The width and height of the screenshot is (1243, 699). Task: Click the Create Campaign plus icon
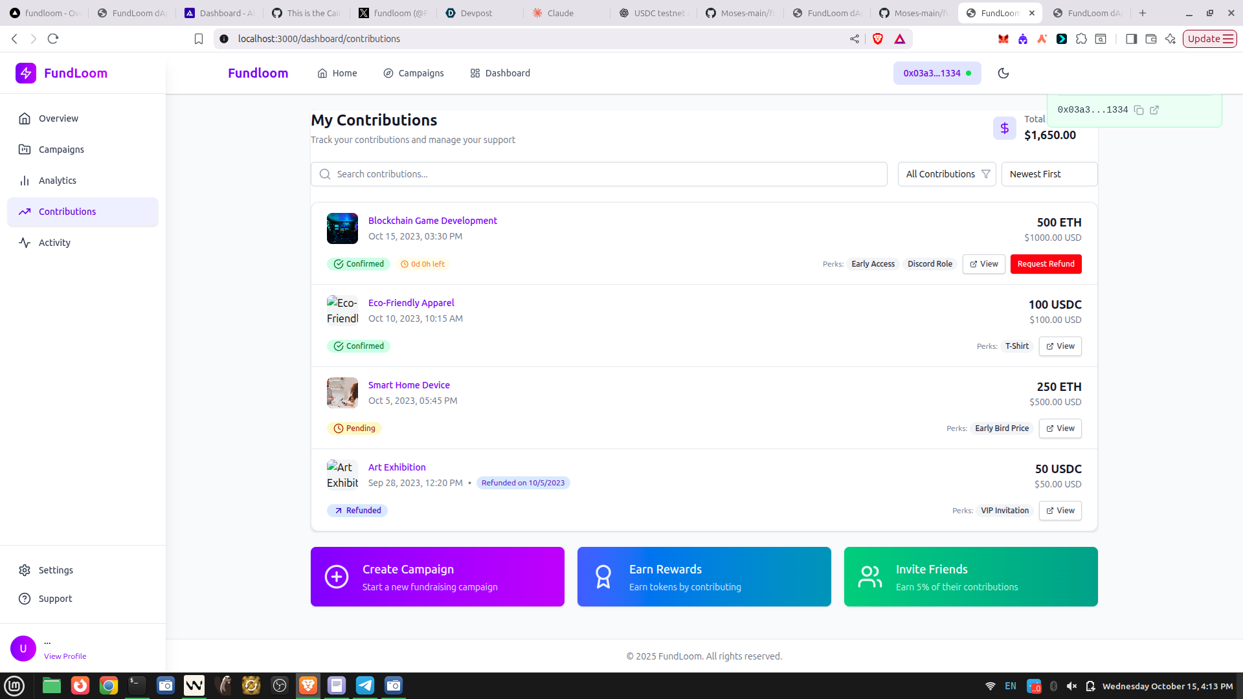pos(337,577)
